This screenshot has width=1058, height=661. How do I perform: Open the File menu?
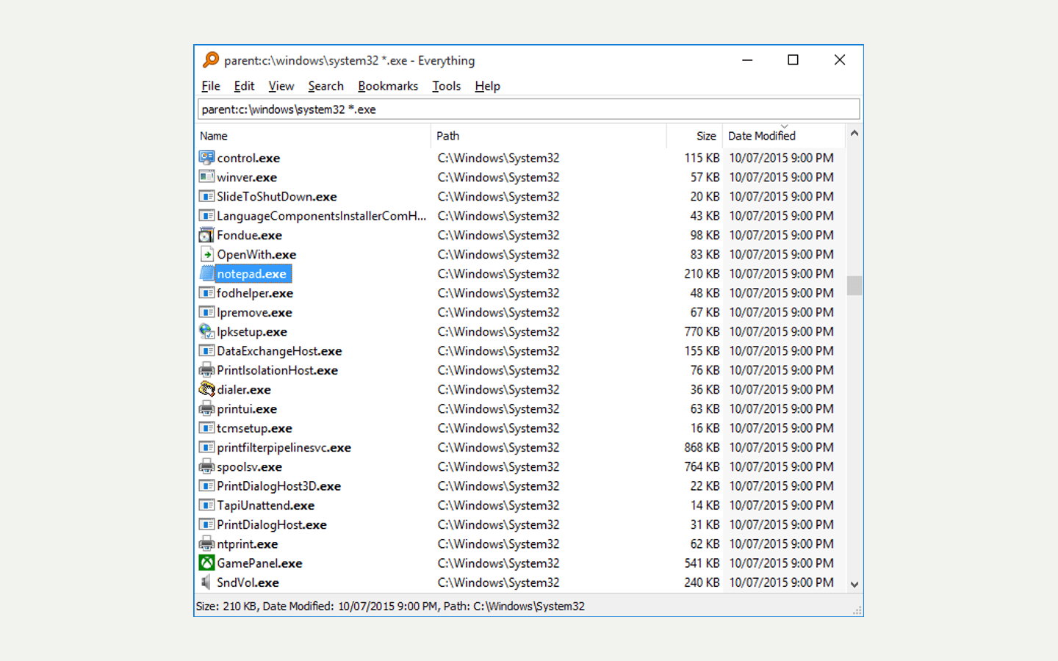(211, 86)
